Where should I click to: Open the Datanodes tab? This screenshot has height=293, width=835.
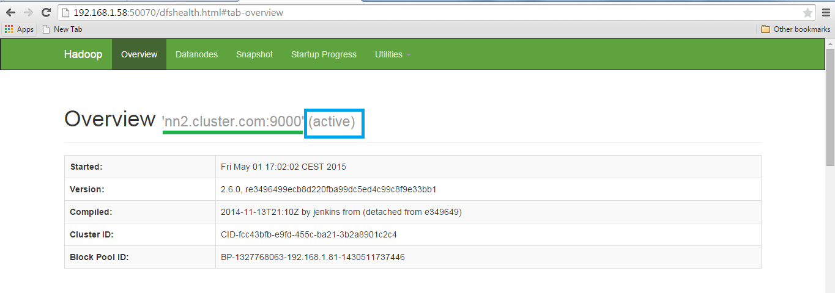pyautogui.click(x=196, y=54)
